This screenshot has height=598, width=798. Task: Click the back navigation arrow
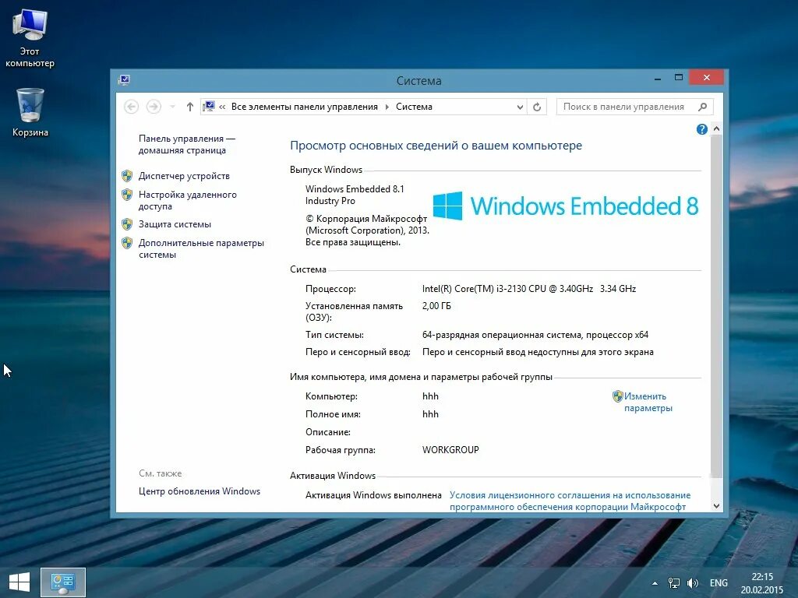pos(131,107)
